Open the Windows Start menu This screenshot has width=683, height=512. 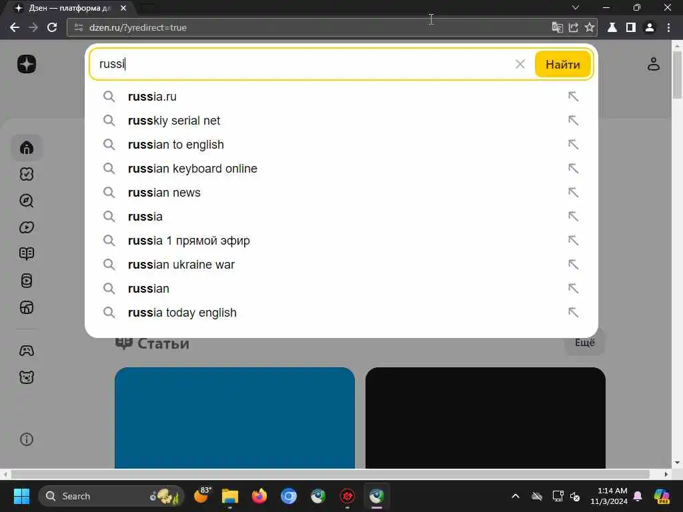(x=21, y=496)
